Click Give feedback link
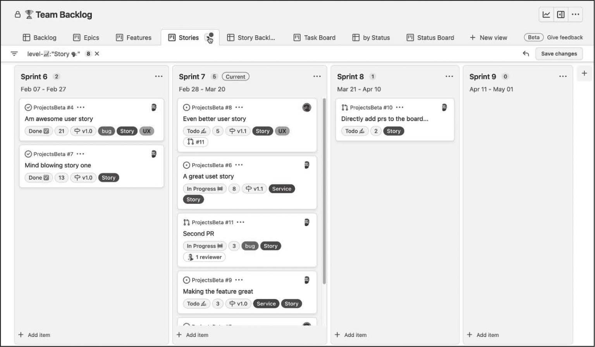The height and width of the screenshot is (347, 595). 565,38
